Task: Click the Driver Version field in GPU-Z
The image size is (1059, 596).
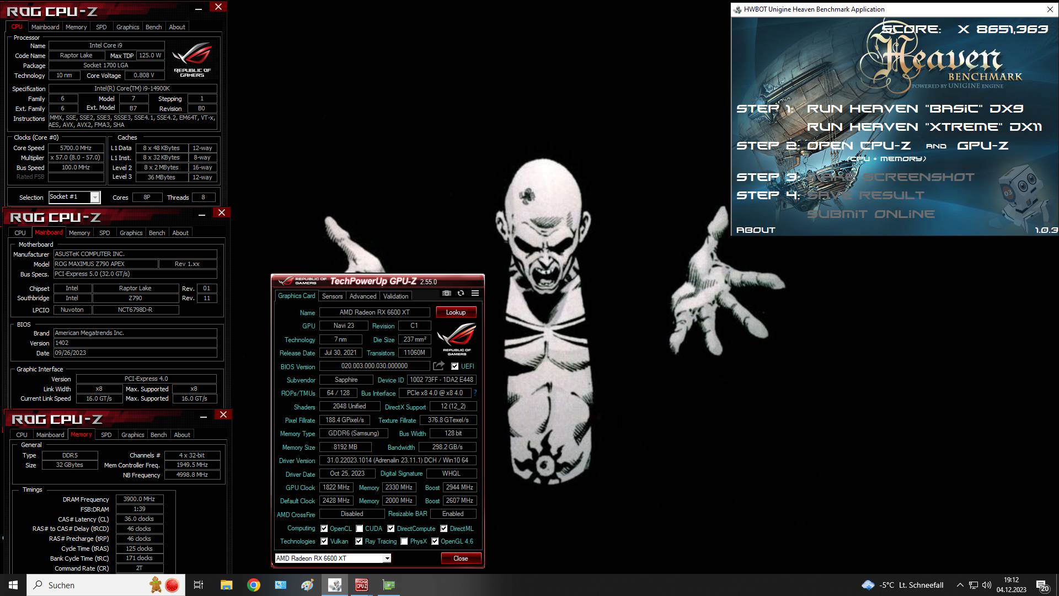Action: 398,460
